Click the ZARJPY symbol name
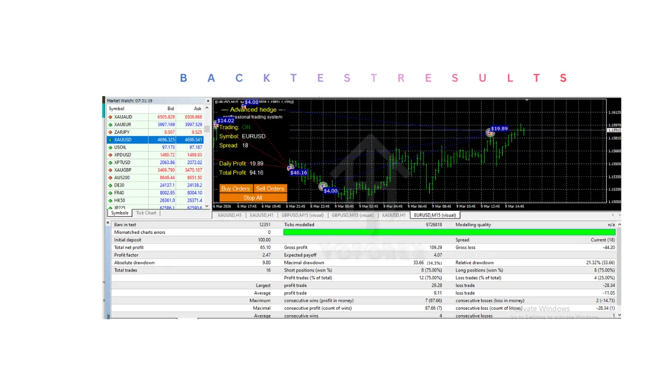Screen dimensions: 658x370 tap(122, 132)
